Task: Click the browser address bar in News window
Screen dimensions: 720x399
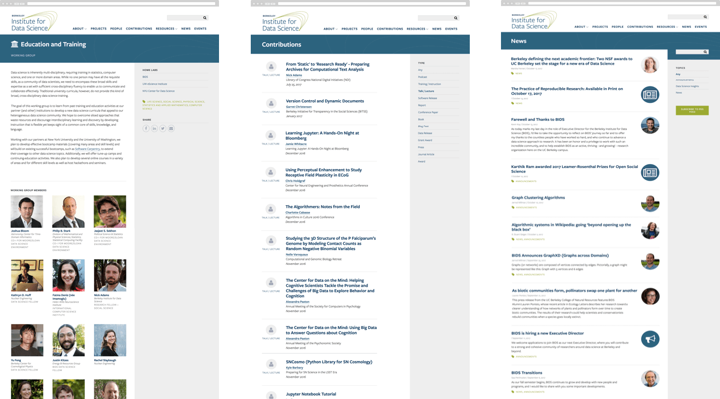Action: point(621,3)
